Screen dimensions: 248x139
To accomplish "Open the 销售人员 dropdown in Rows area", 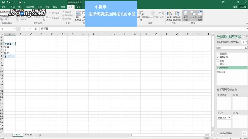I will pos(229,118).
